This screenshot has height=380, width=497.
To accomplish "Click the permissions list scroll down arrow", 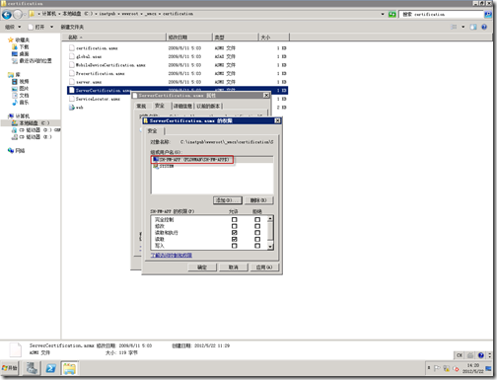I will 270,247.
